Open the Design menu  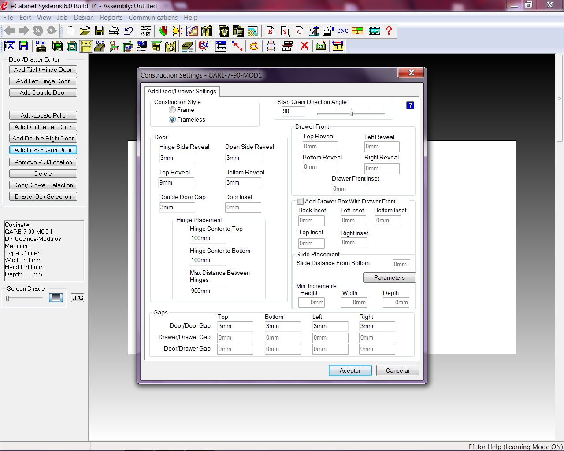[x=84, y=18]
